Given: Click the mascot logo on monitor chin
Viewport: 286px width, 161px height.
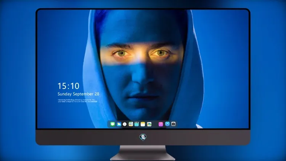Looking at the screenshot, I should 143,137.
